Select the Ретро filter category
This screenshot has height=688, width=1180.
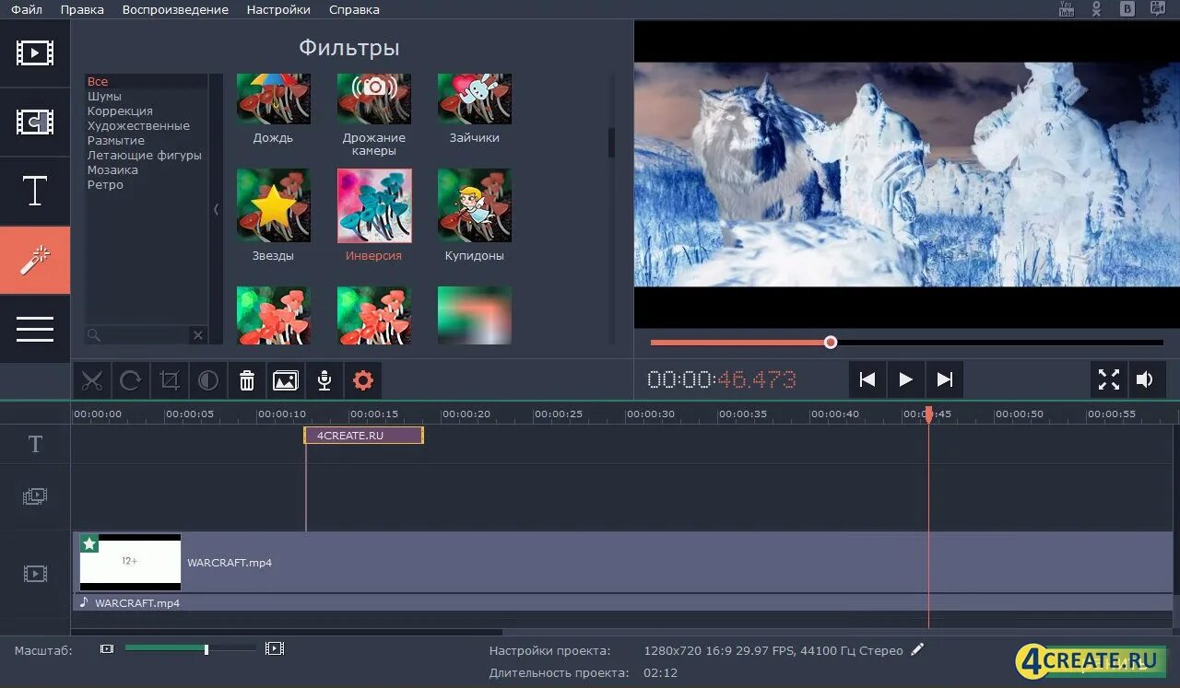tap(105, 185)
